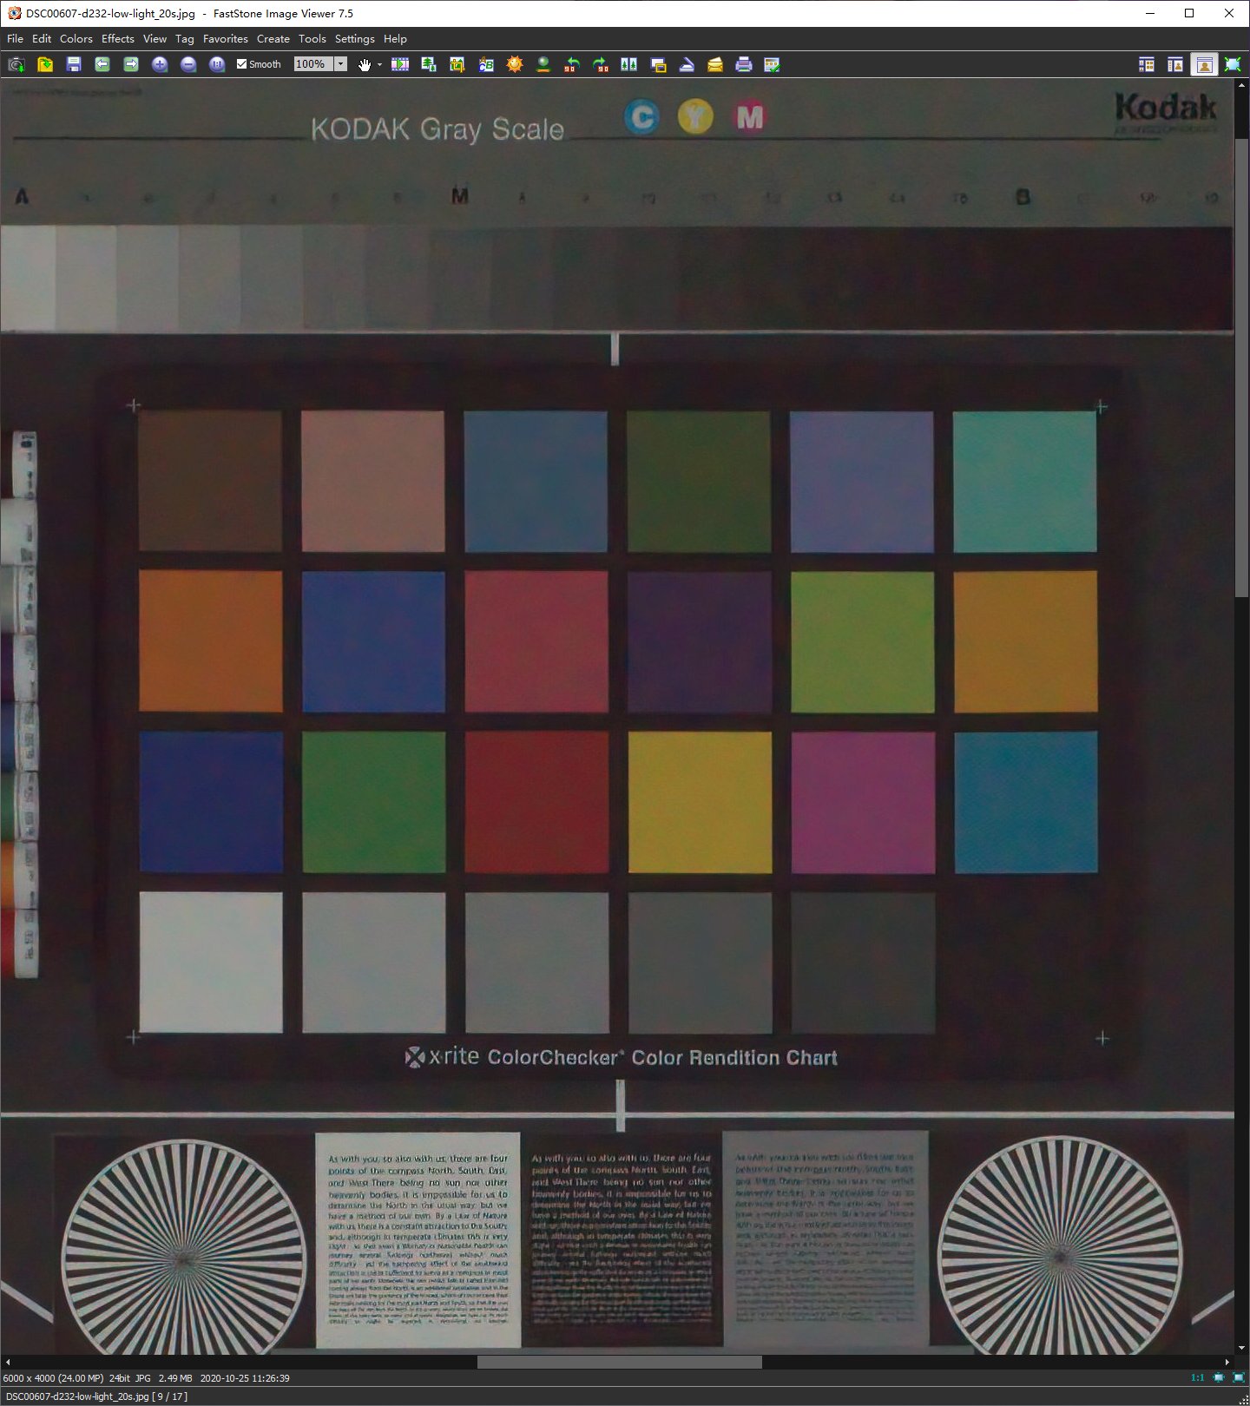Image resolution: width=1250 pixels, height=1406 pixels.
Task: Open the View menu
Action: (155, 39)
